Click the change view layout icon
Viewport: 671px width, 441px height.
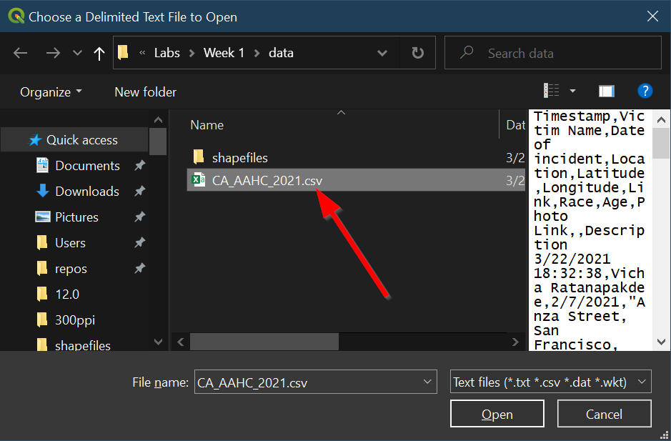(552, 91)
